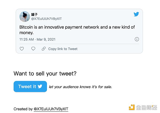The image size is (160, 113).
Task: Select Copy link to Tweet
Action: [x=63, y=49]
